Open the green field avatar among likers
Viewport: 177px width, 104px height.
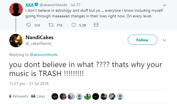(x=87, y=96)
